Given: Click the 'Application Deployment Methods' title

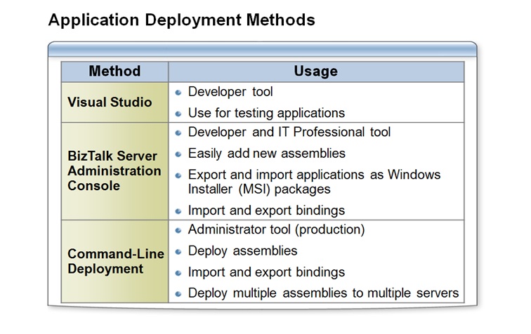Looking at the screenshot, I should click(x=181, y=20).
